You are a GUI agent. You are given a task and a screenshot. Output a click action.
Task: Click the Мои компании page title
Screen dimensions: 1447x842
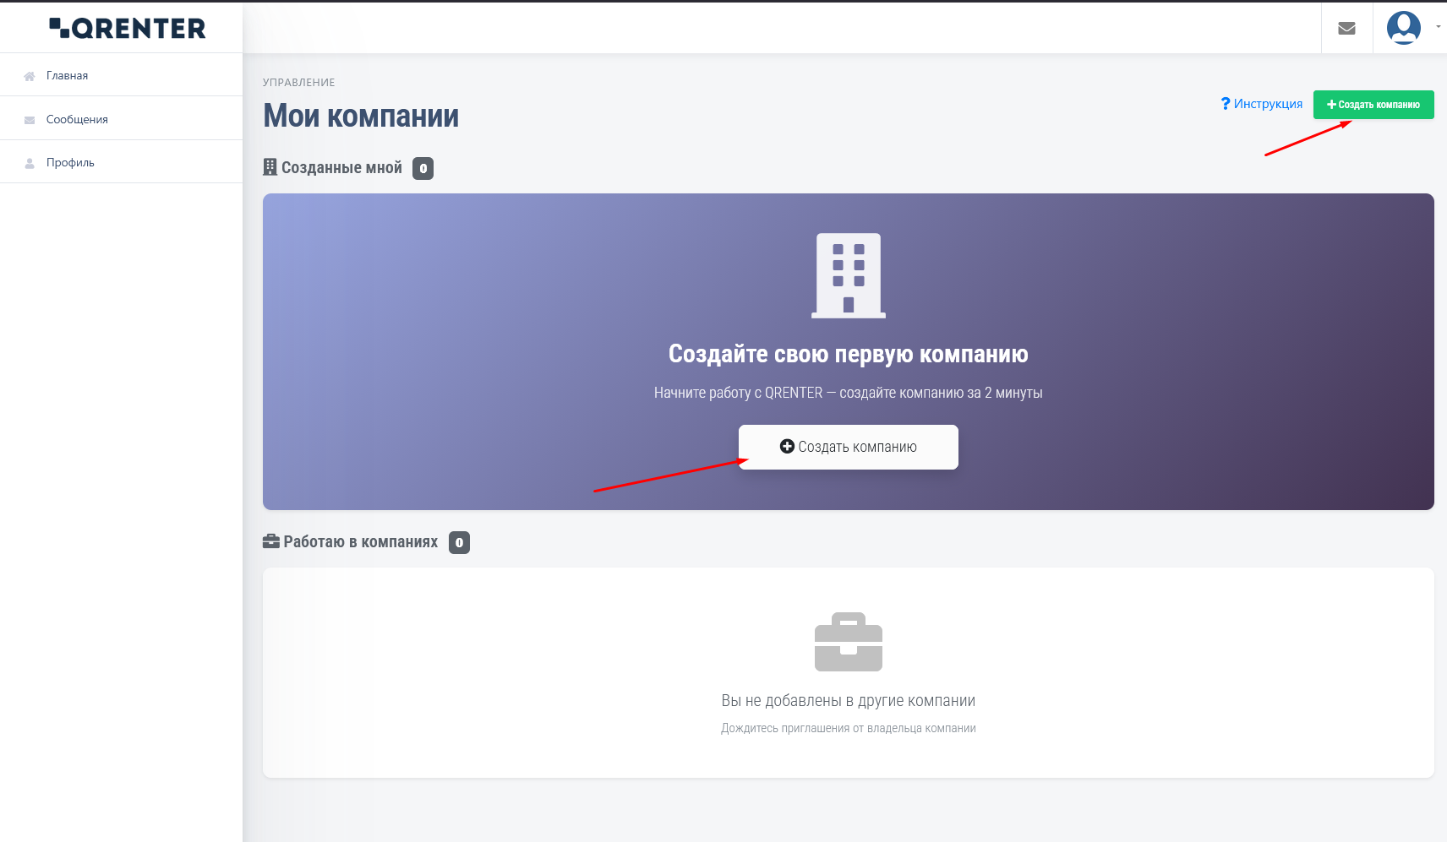click(361, 116)
